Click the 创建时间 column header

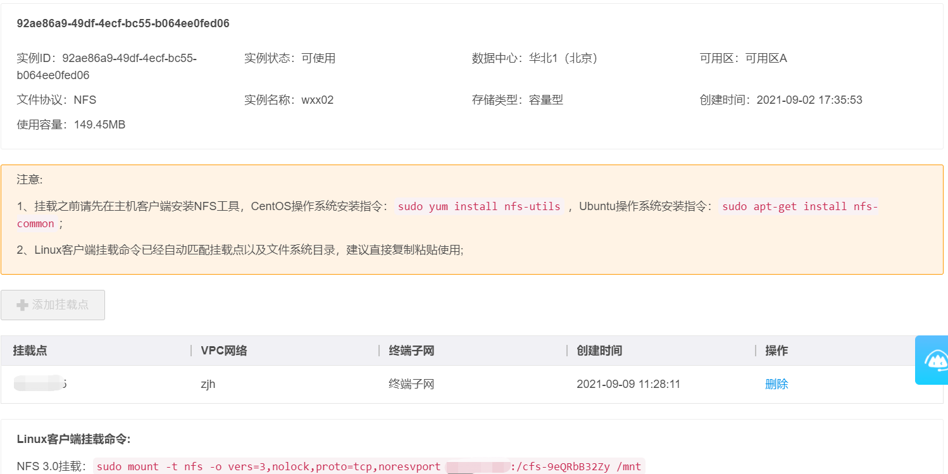(599, 351)
